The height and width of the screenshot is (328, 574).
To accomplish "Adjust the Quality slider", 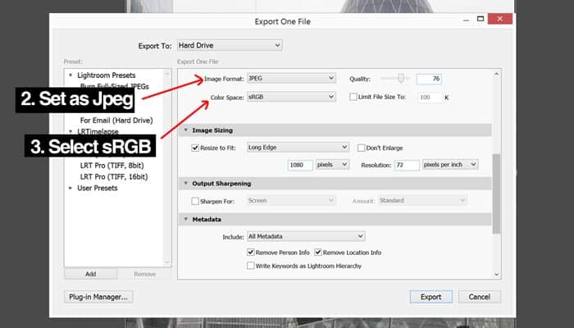I will (401, 78).
